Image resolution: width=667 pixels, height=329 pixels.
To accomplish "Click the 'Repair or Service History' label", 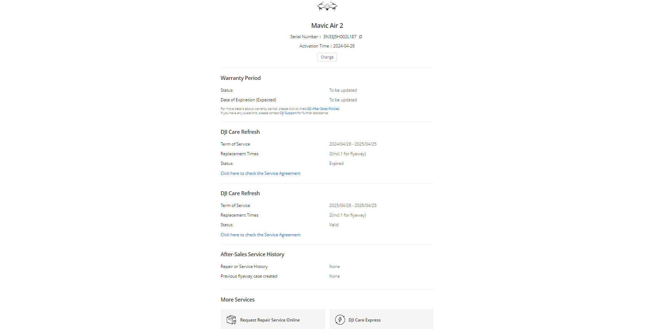I will click(x=244, y=267).
